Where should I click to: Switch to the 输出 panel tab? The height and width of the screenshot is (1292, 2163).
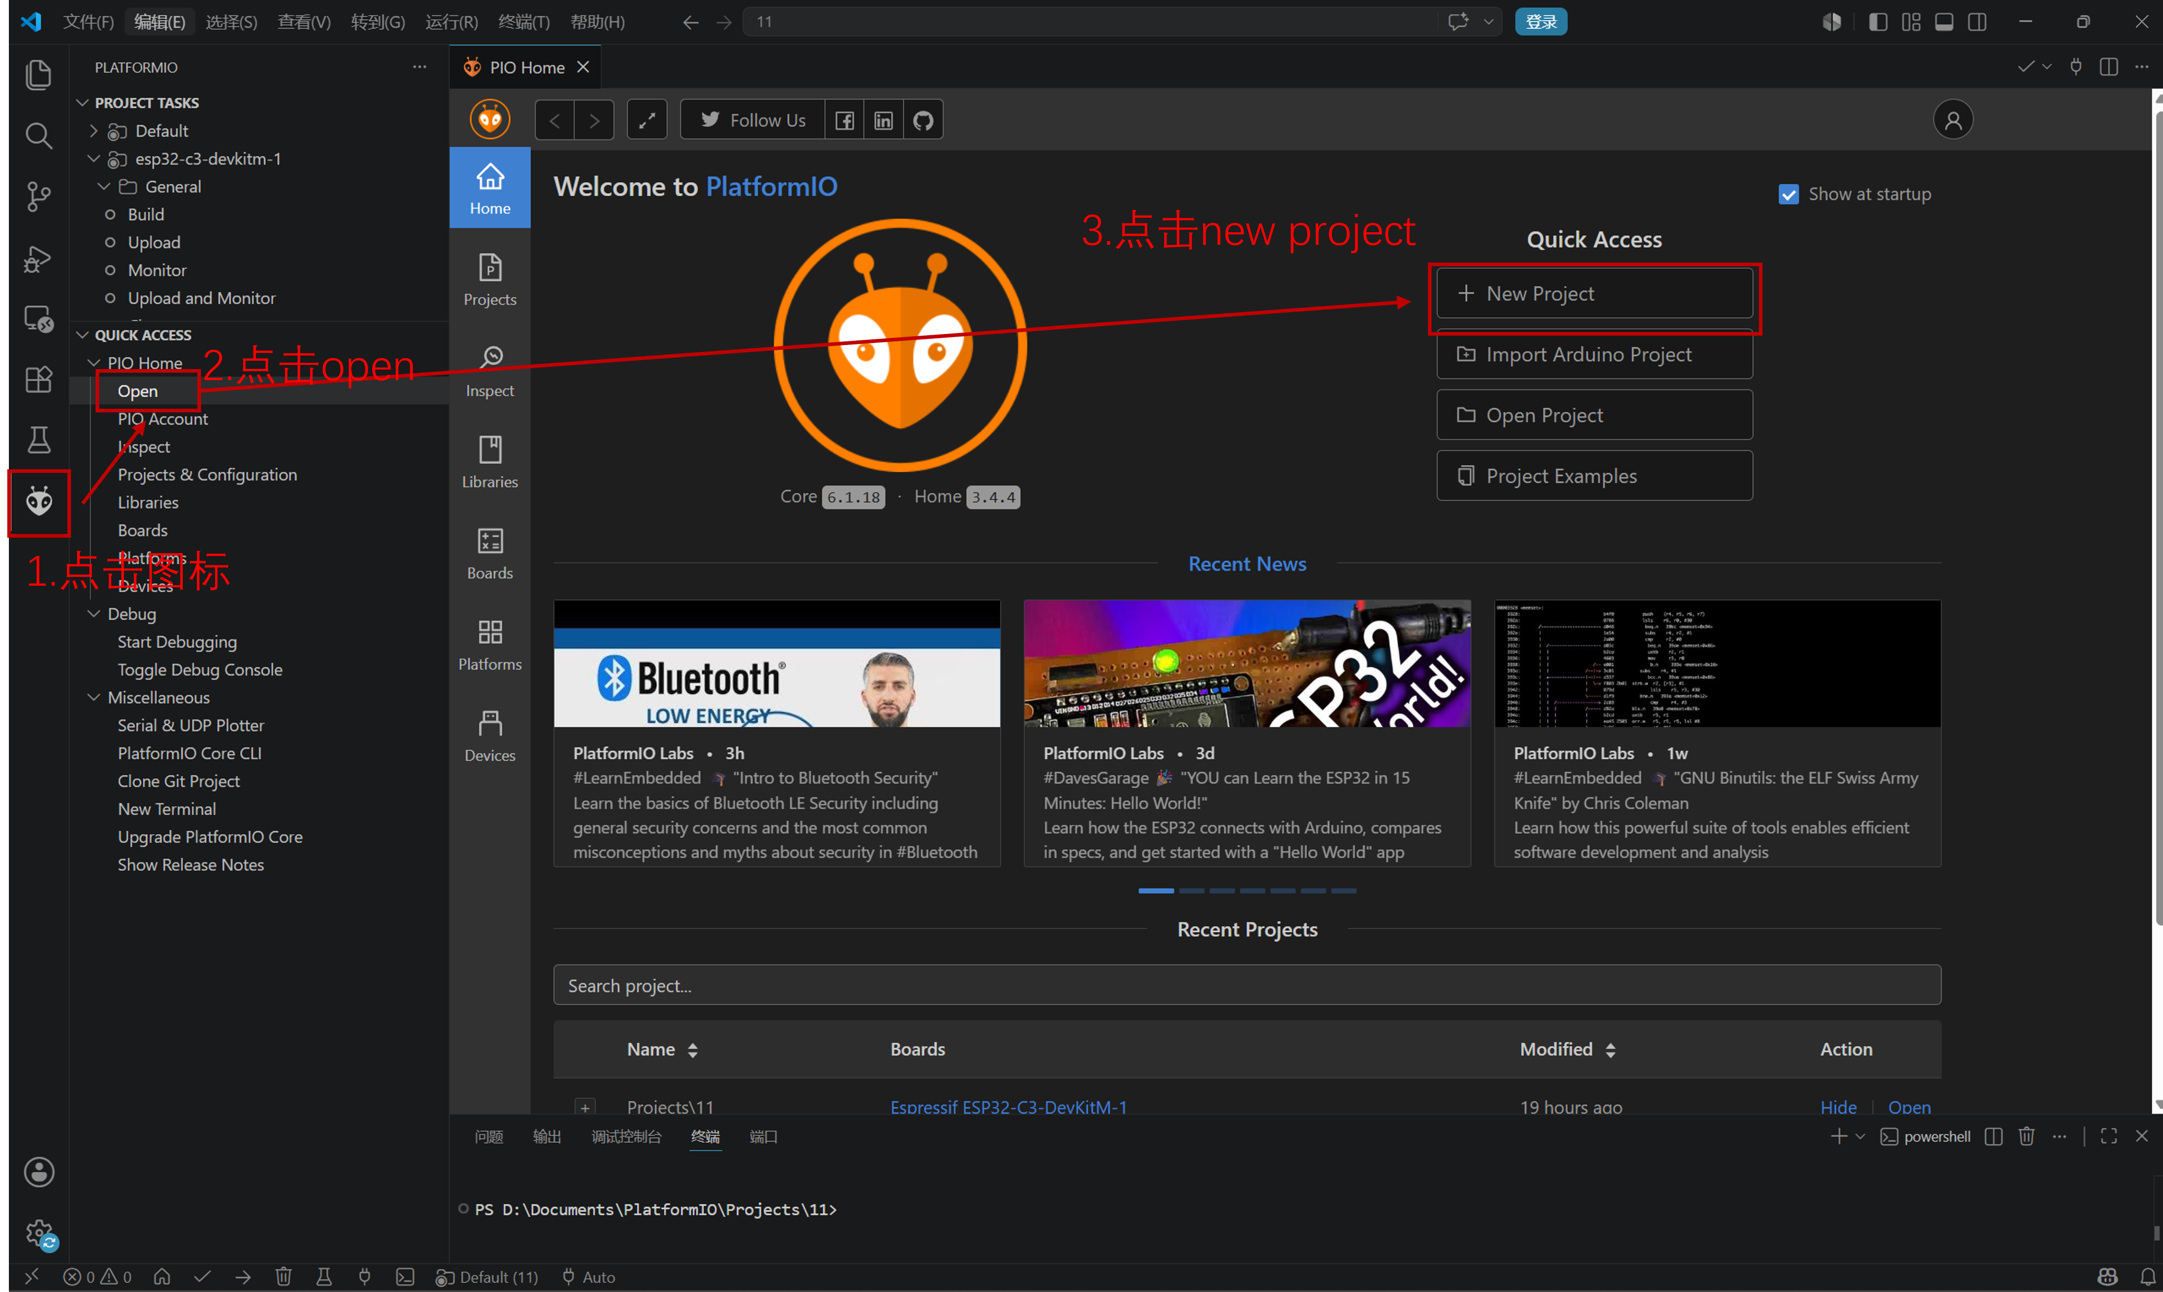click(x=547, y=1136)
